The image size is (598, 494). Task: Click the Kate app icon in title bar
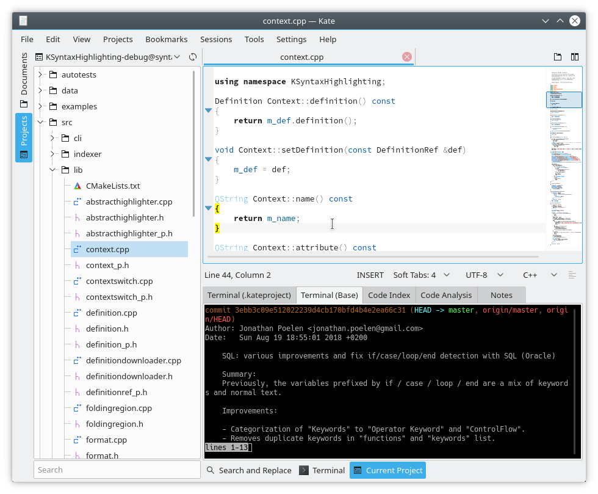click(x=23, y=21)
